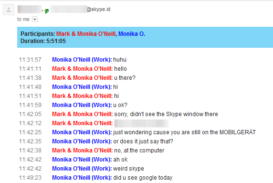Click the "sorry, didn't see the Skype window there" message
The image size is (273, 183).
(x=166, y=114)
